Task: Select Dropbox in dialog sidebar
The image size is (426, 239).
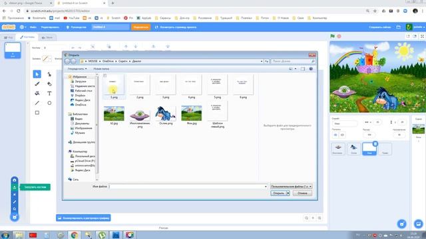Action: pyautogui.click(x=80, y=96)
